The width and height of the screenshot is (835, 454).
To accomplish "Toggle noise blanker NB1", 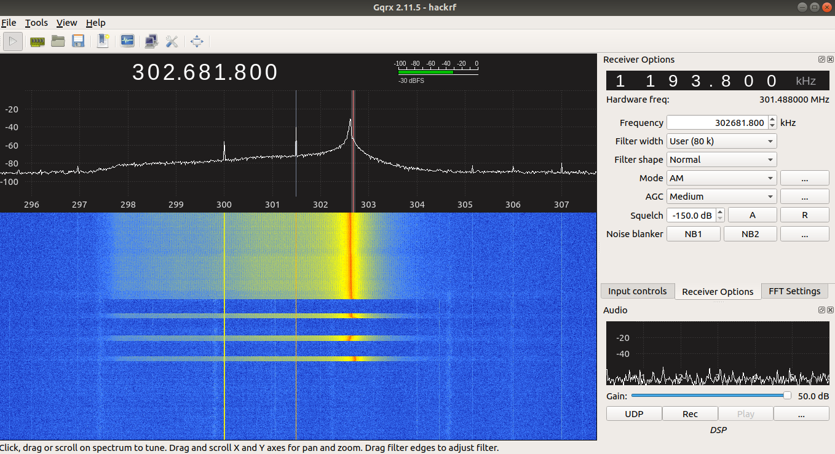I will point(694,233).
